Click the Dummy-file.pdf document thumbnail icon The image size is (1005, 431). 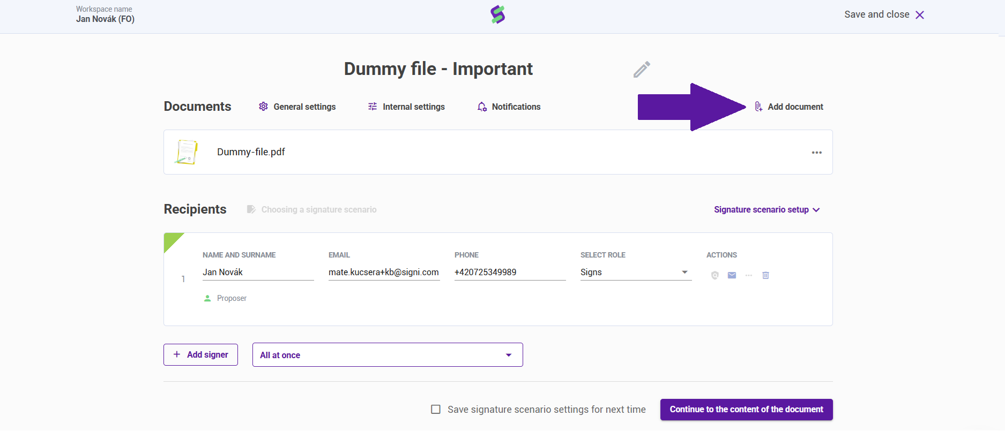click(x=187, y=152)
